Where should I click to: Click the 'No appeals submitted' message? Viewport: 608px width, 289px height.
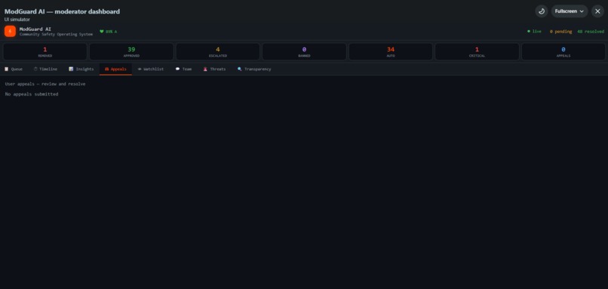[32, 94]
